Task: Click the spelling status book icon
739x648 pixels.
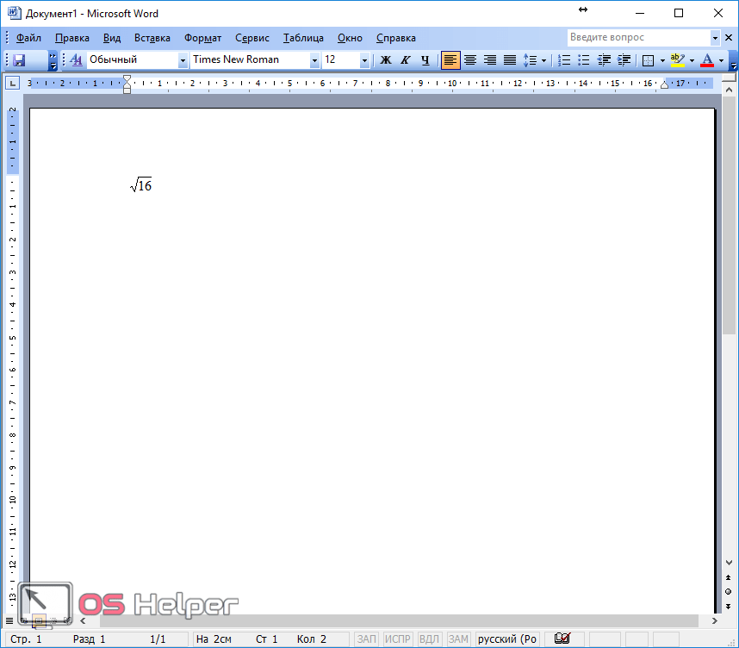Action: pyautogui.click(x=562, y=639)
